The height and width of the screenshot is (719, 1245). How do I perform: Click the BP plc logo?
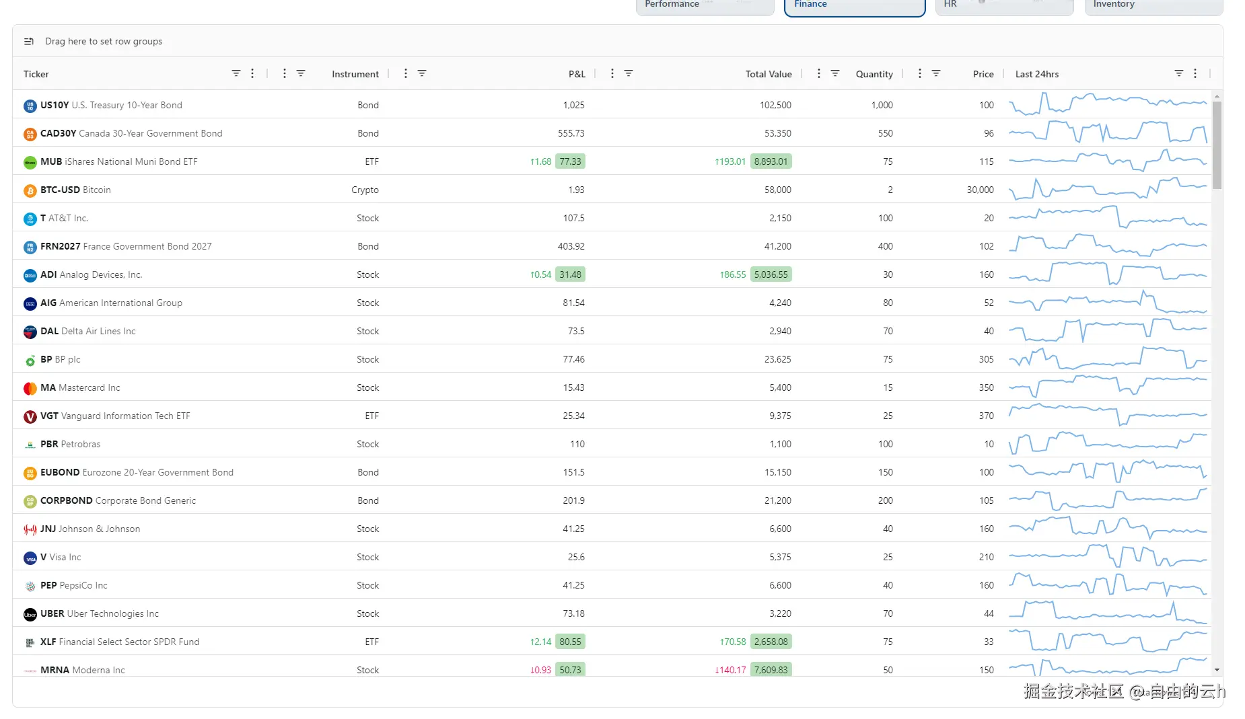(x=30, y=360)
